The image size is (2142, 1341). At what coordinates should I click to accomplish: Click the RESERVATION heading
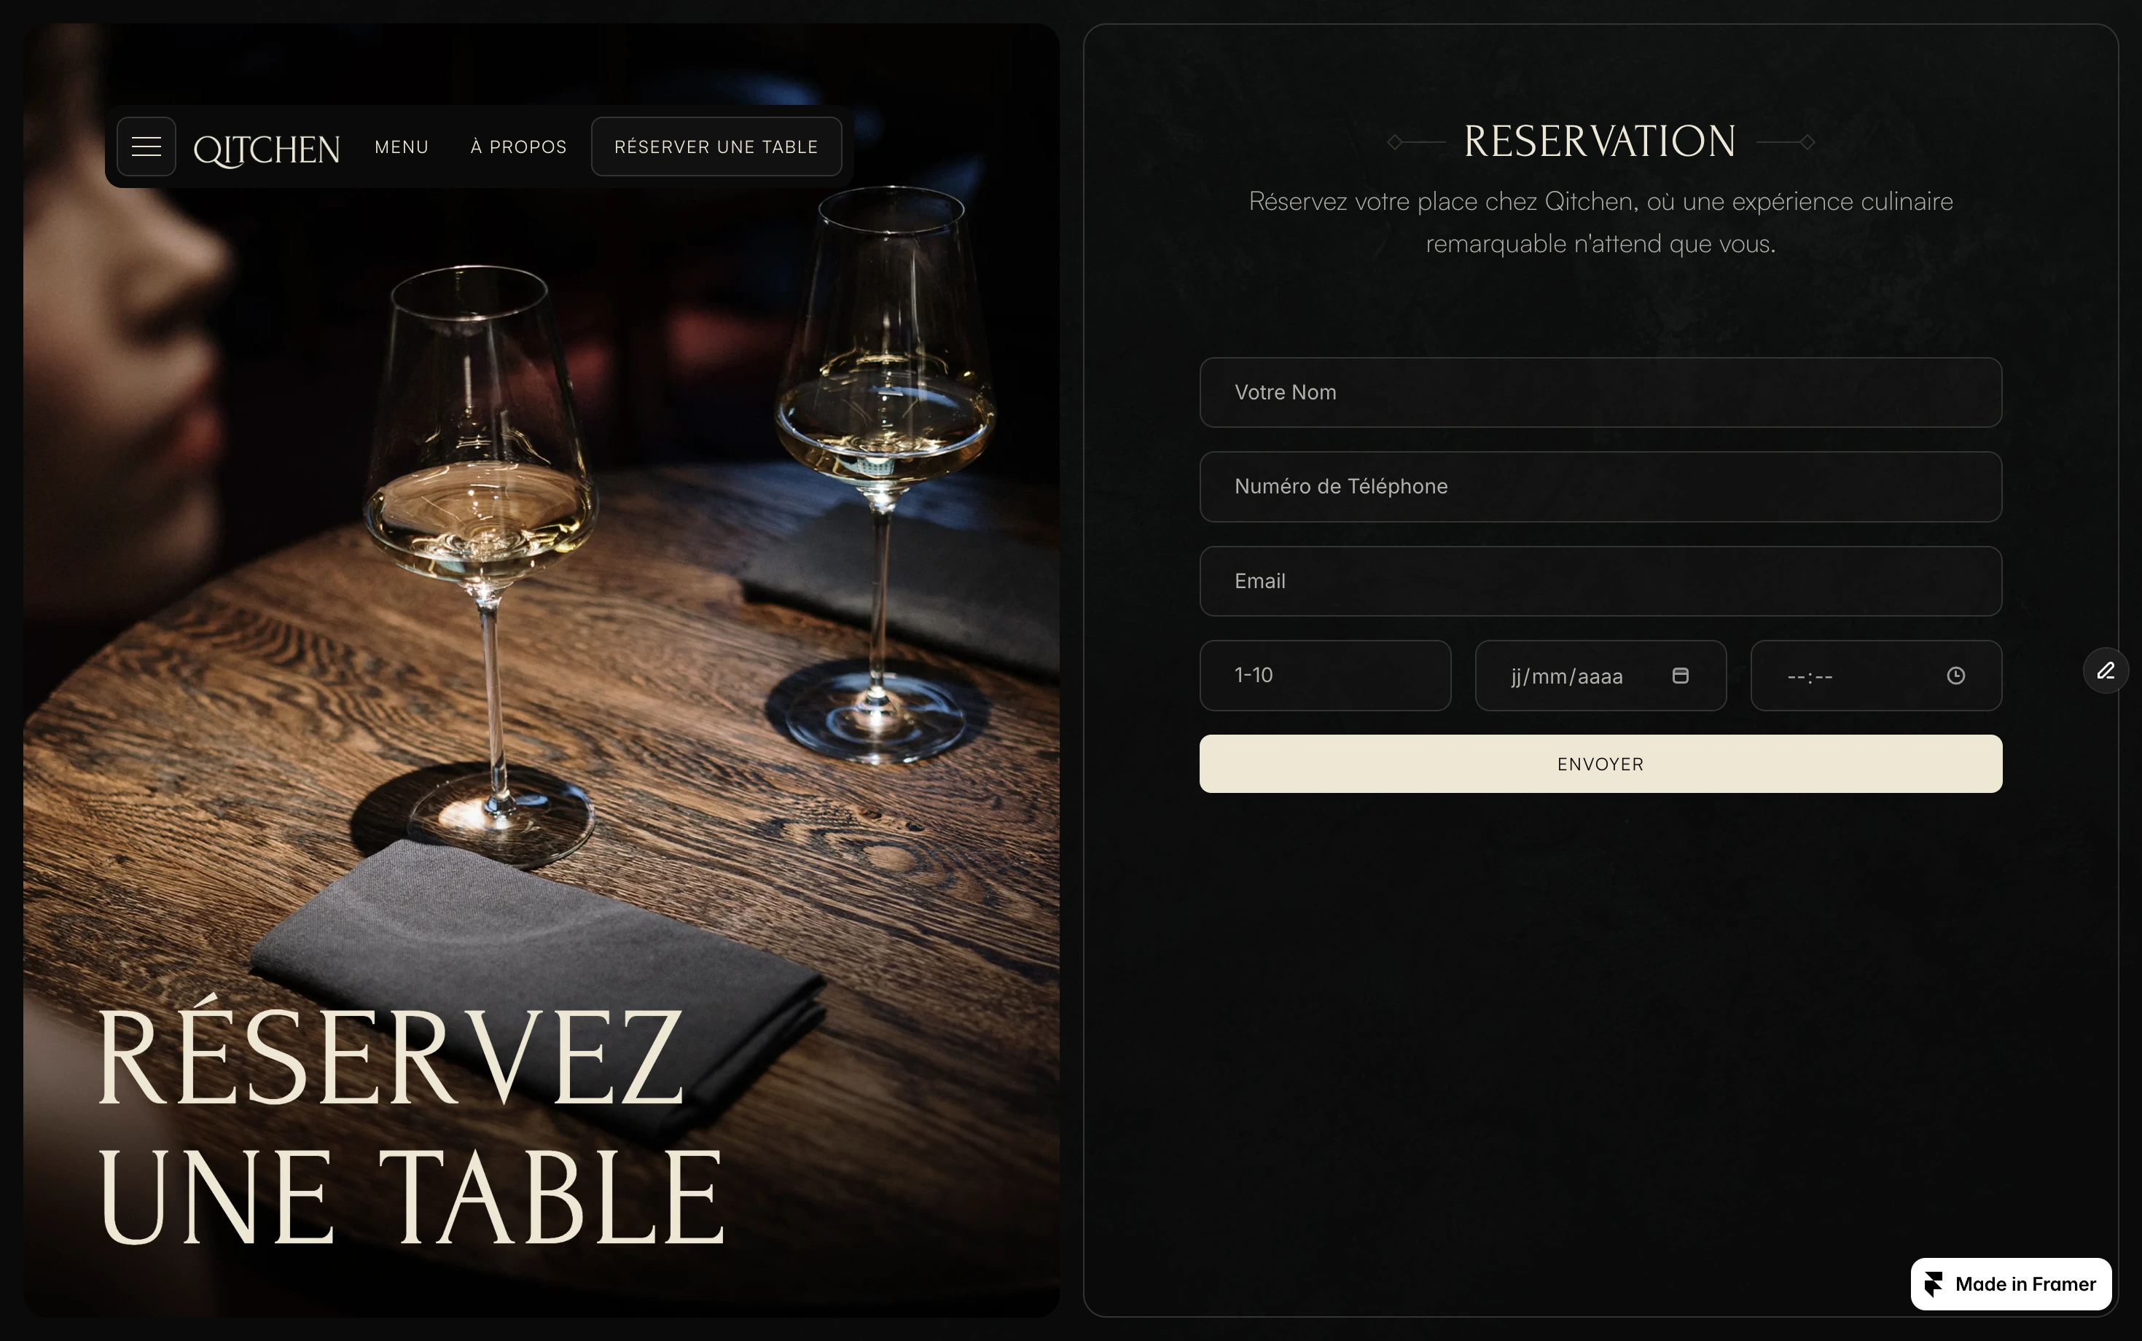pos(1600,142)
